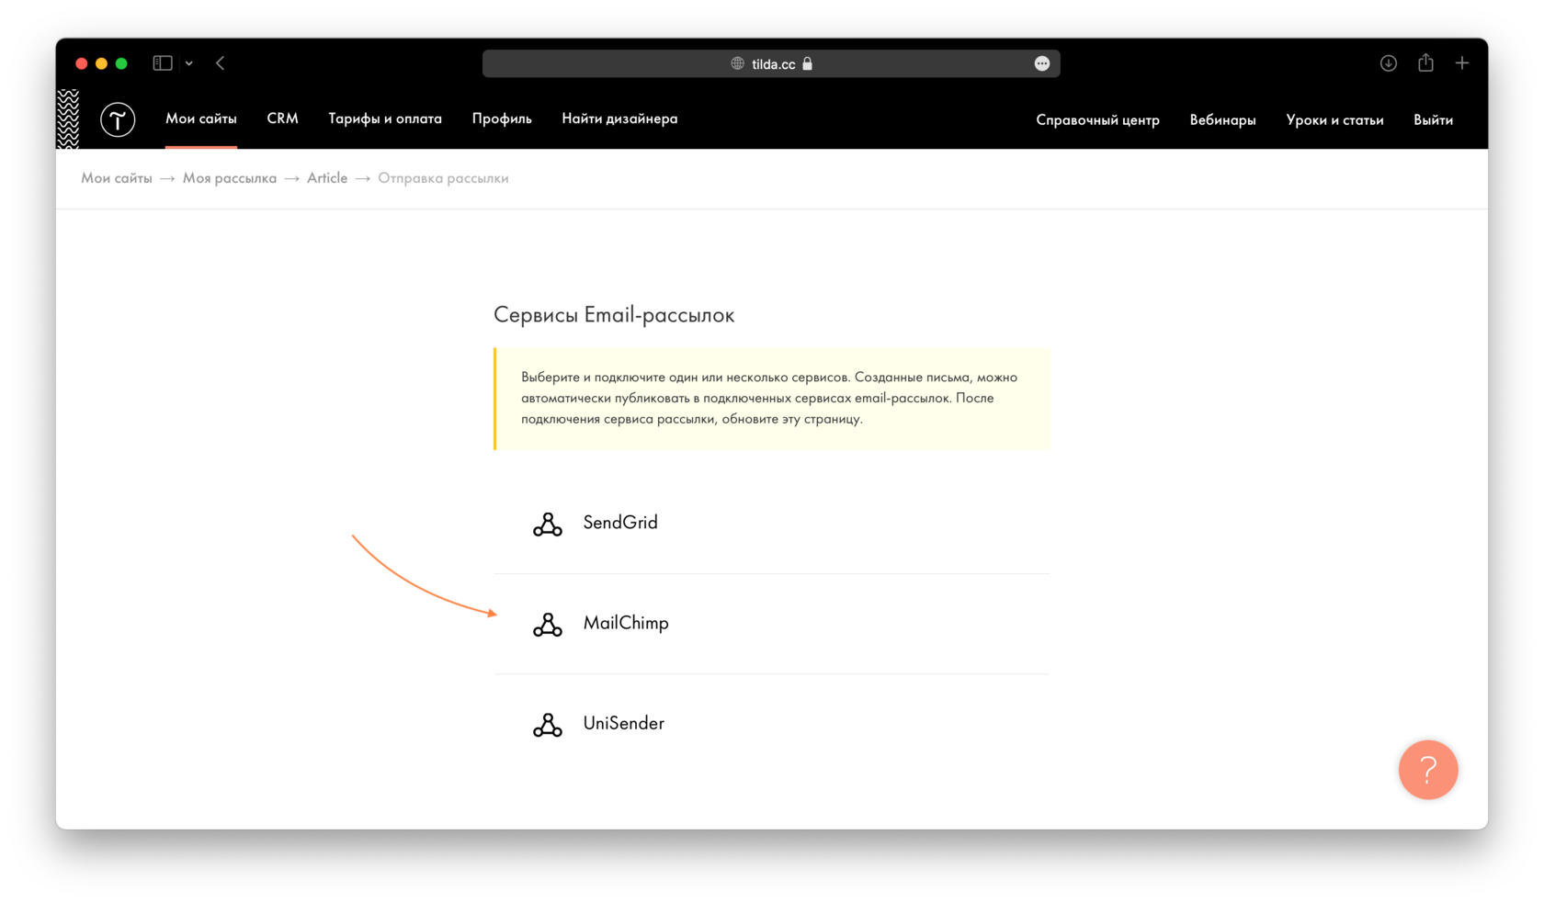Viewport: 1544px width, 903px height.
Task: Expand the sidebar dropdown chevron
Action: click(188, 63)
